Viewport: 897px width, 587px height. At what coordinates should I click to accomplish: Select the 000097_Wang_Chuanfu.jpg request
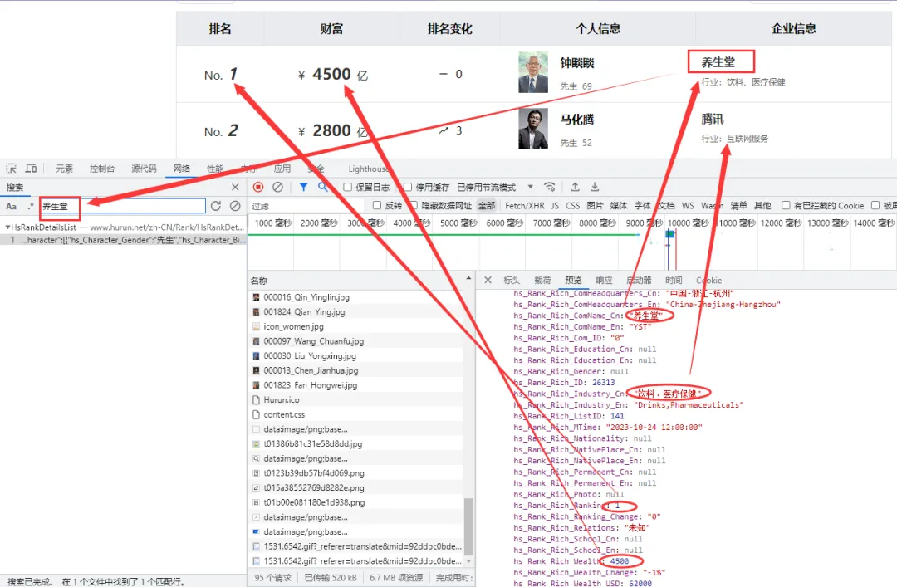click(x=357, y=341)
